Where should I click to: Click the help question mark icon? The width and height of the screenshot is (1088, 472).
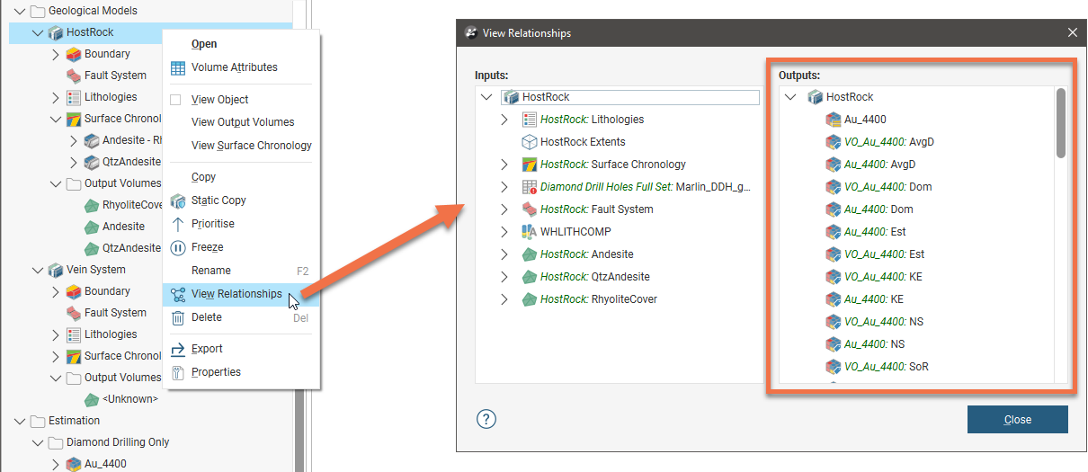click(486, 419)
